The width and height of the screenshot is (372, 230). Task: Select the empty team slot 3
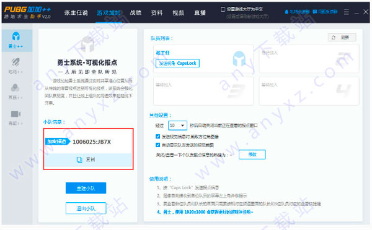pos(203,91)
